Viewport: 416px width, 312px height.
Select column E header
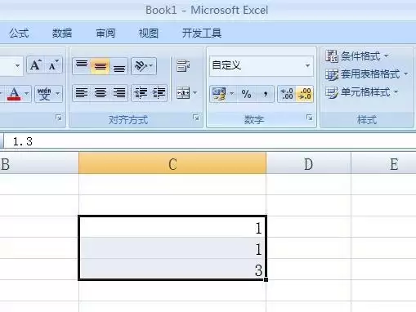click(x=384, y=164)
